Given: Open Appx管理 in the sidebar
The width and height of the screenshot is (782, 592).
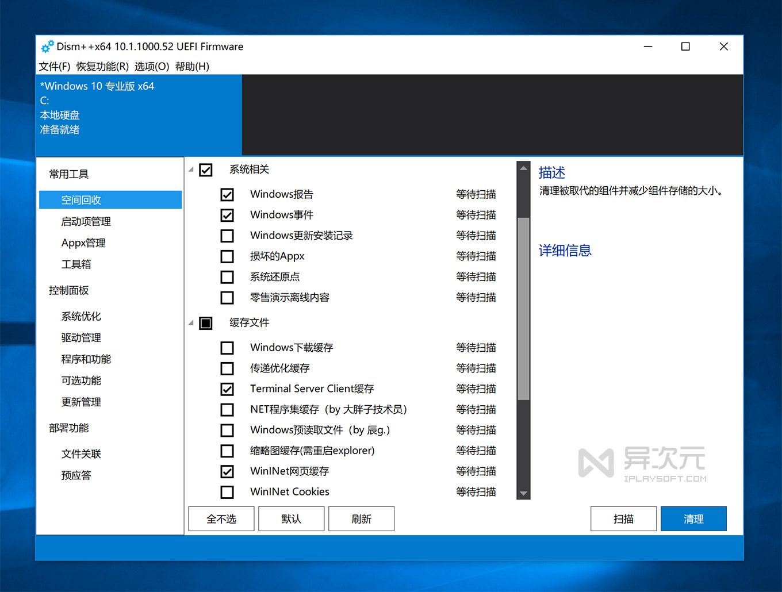Looking at the screenshot, I should tap(83, 243).
